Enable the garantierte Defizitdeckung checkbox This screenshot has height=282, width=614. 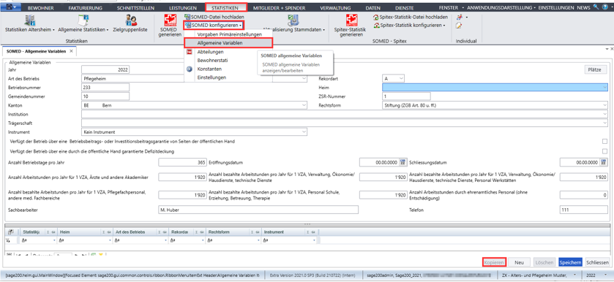tap(604, 151)
